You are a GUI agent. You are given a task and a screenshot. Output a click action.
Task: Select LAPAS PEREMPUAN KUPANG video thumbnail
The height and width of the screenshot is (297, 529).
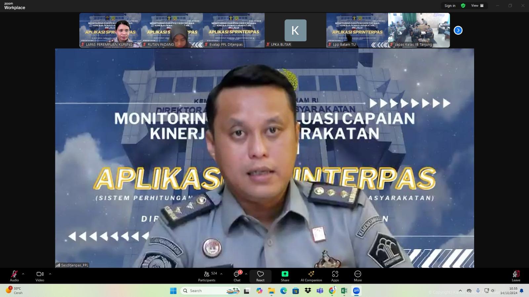click(110, 30)
